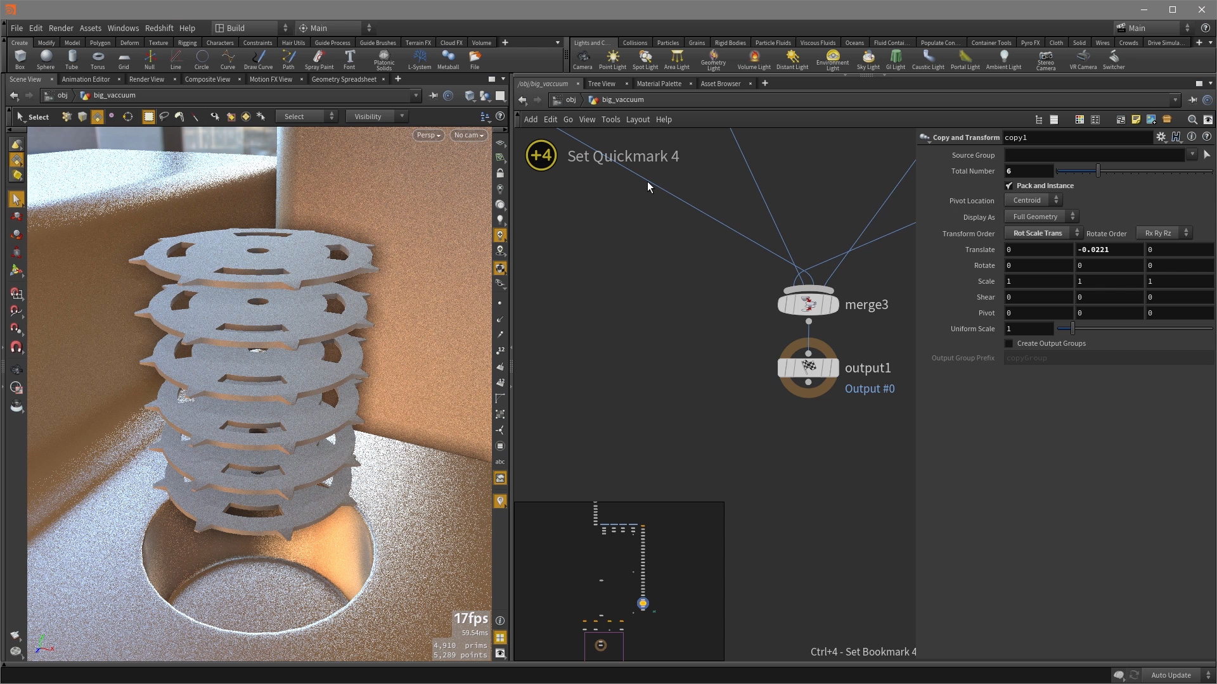Click the Spot Light shelf tool
This screenshot has width=1217, height=684.
(645, 59)
